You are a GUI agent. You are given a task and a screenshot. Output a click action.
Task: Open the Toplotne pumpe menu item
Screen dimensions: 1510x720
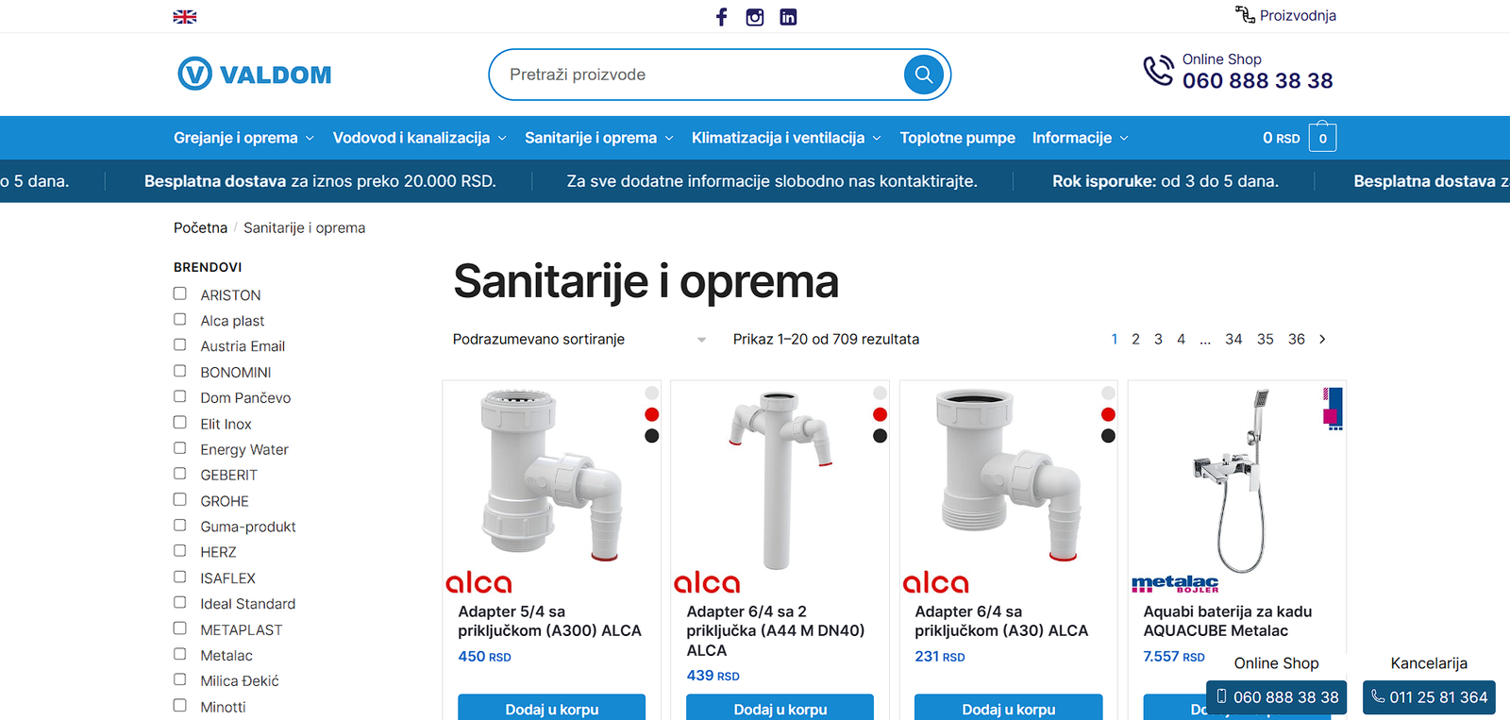point(957,138)
